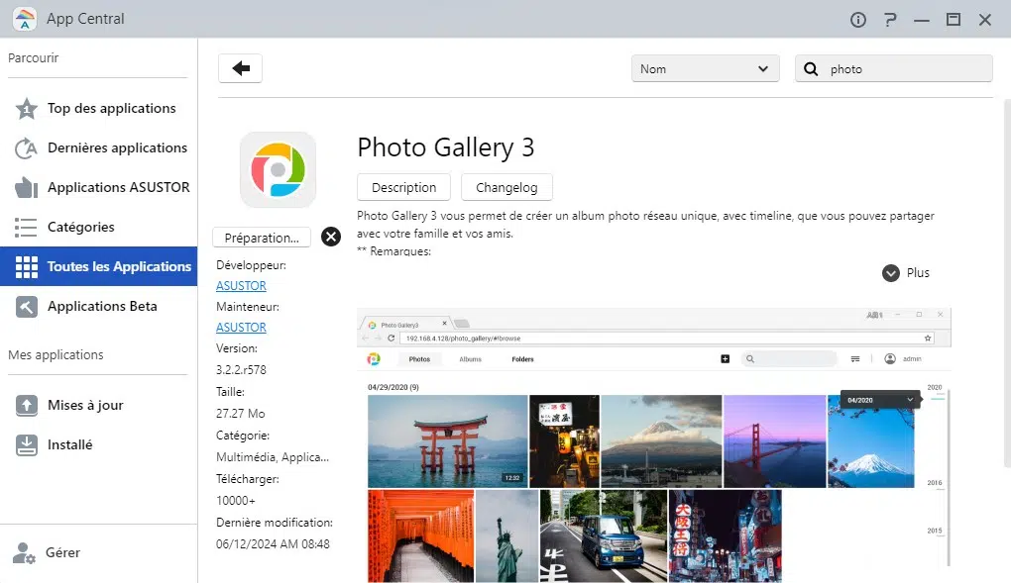Click the back arrow button
This screenshot has width=1011, height=583.
pos(240,68)
